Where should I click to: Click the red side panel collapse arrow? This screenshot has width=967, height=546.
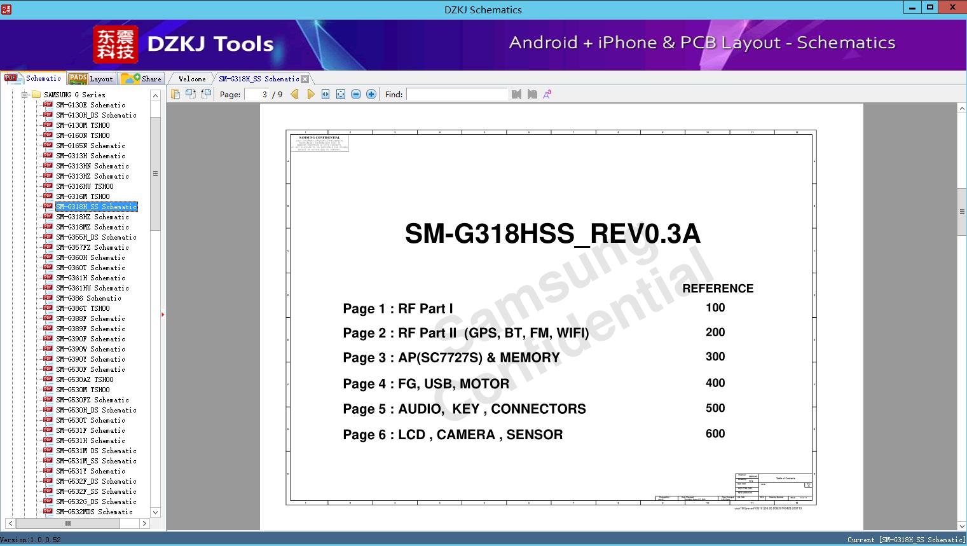(163, 314)
